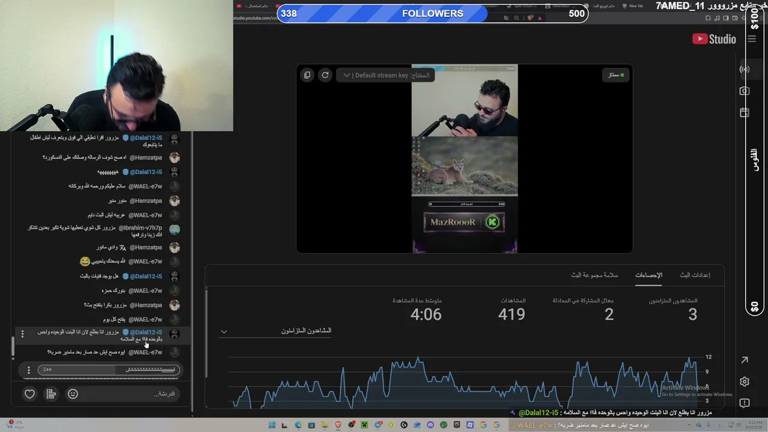Switch to the الإحصاءات tab
This screenshot has height=432, width=768.
[649, 275]
